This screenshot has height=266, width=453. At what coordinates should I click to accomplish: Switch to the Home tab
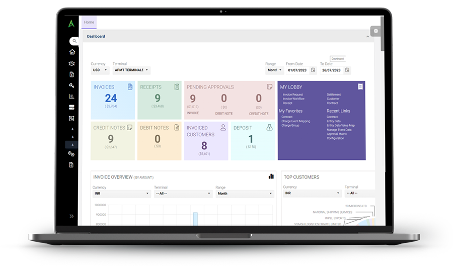coord(89,22)
